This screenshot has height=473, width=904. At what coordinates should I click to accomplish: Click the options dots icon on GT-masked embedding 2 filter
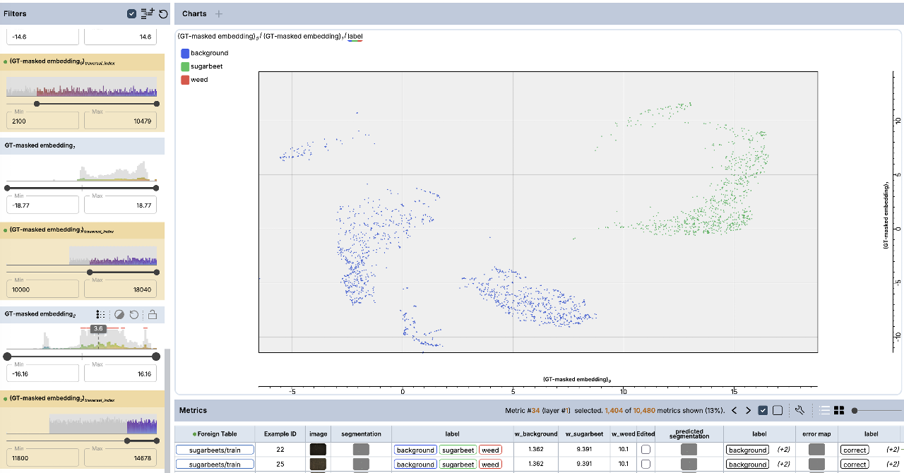100,314
